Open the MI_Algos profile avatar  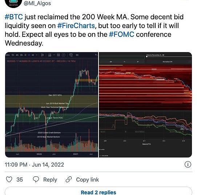tap(13, 4)
